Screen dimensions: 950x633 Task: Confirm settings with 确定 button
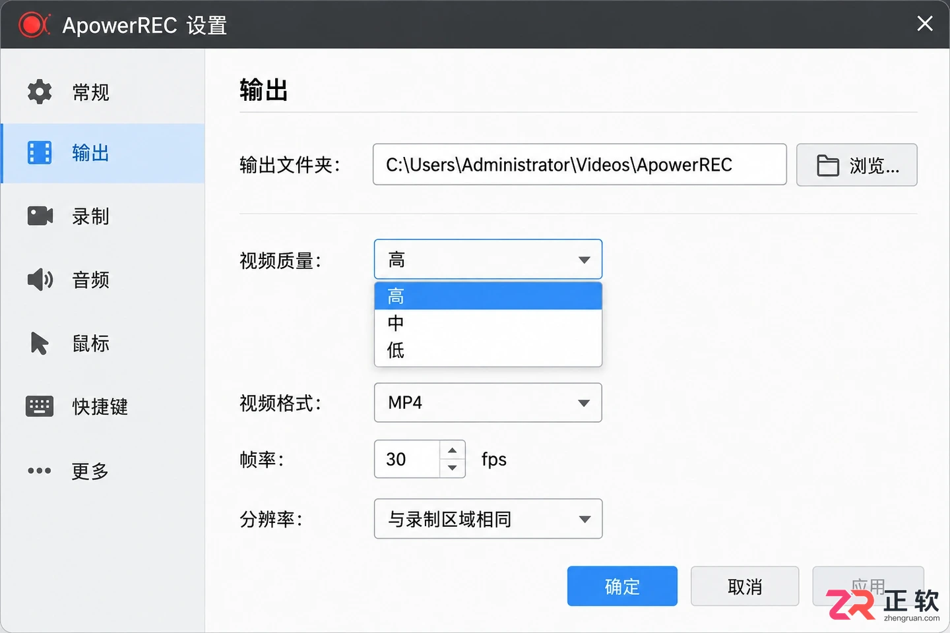[622, 586]
